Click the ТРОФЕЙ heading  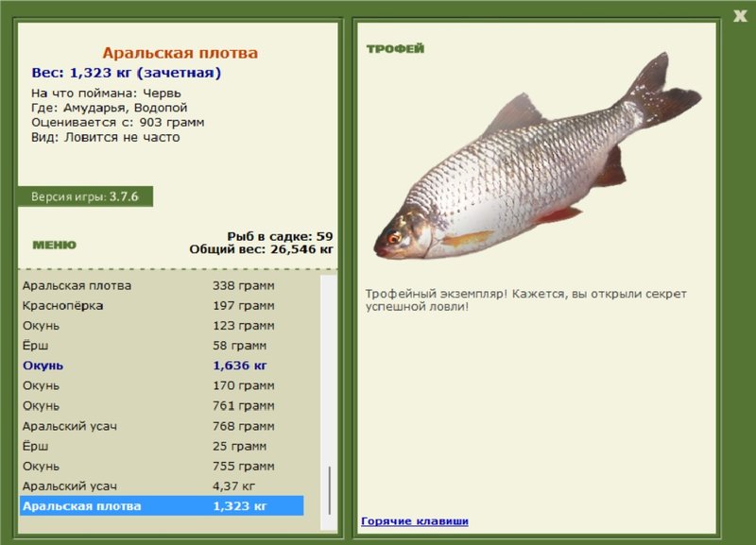click(x=395, y=48)
